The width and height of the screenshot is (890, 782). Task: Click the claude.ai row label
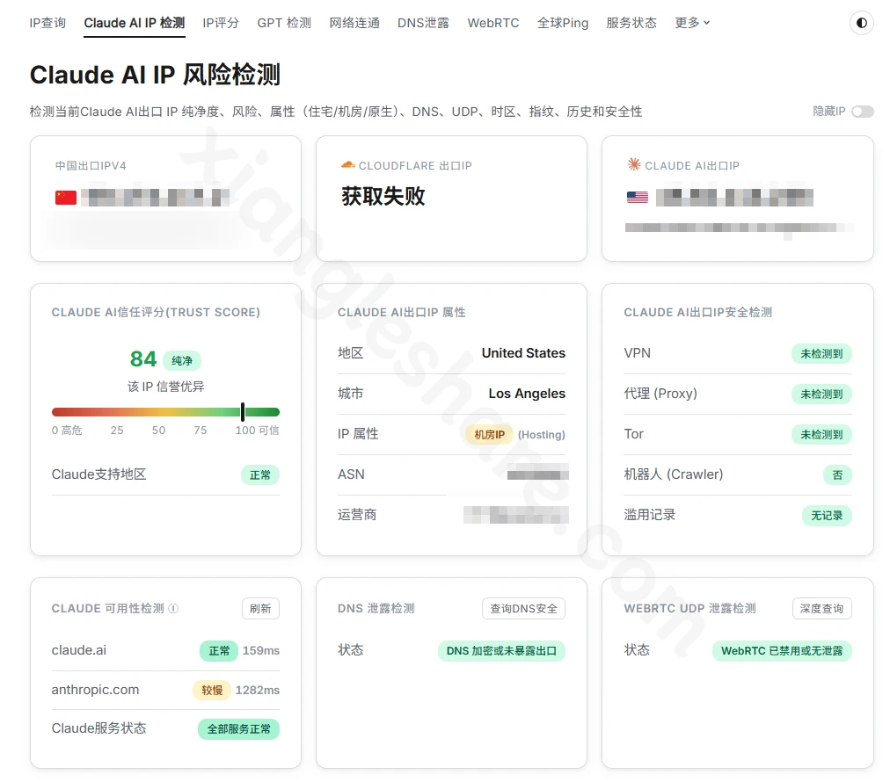[79, 650]
